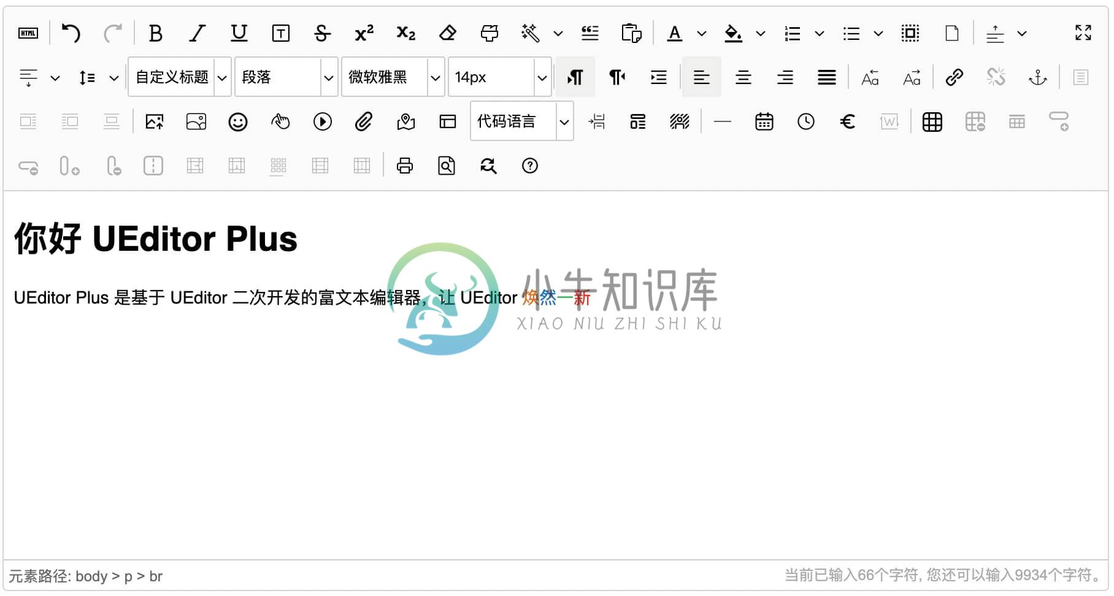Open scrawl drawing tool

(280, 121)
